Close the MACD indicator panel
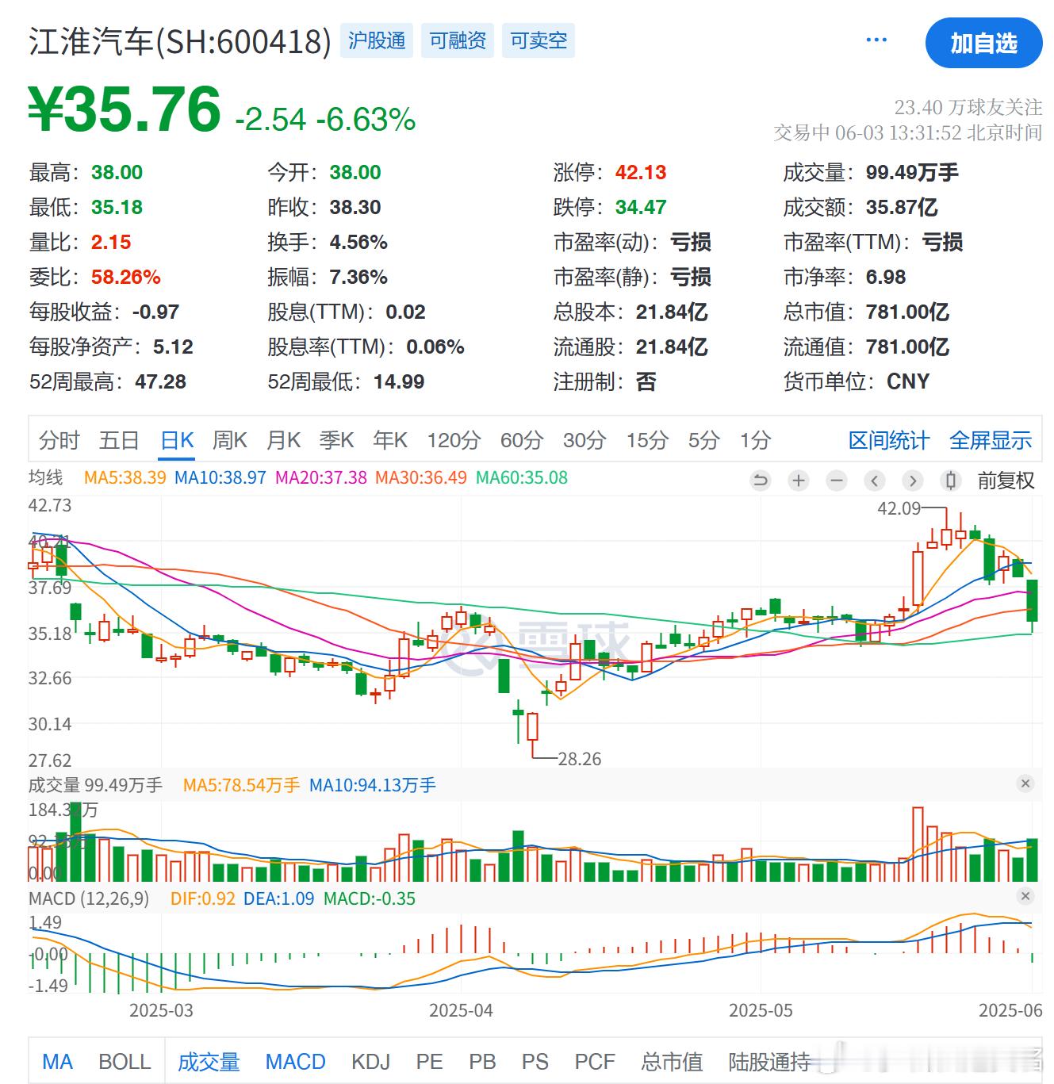Screen dimensions: 1054x1084 pos(1025,896)
